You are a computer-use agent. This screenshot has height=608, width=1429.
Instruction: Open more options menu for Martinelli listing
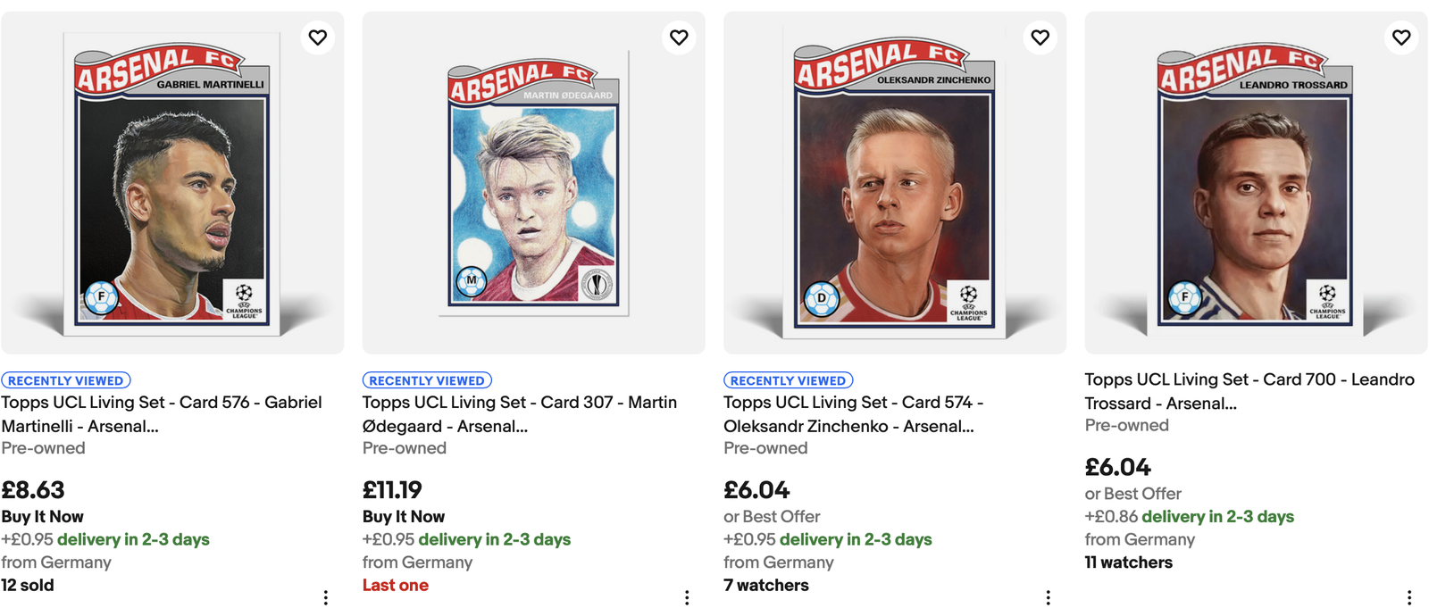coord(326,597)
